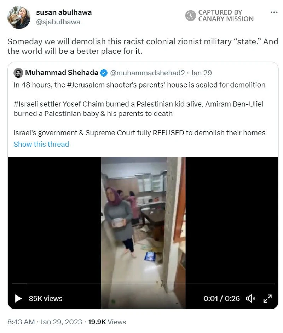Open the quoted tweet's Jan 29 date

click(x=201, y=73)
